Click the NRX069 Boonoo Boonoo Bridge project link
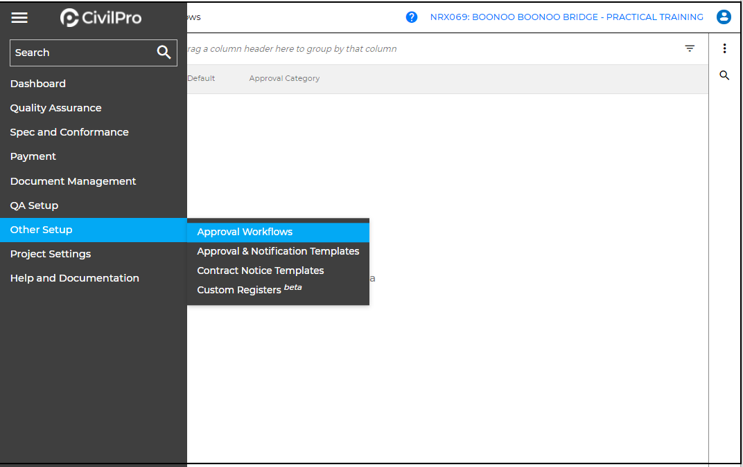Image resolution: width=743 pixels, height=467 pixels. 566,17
